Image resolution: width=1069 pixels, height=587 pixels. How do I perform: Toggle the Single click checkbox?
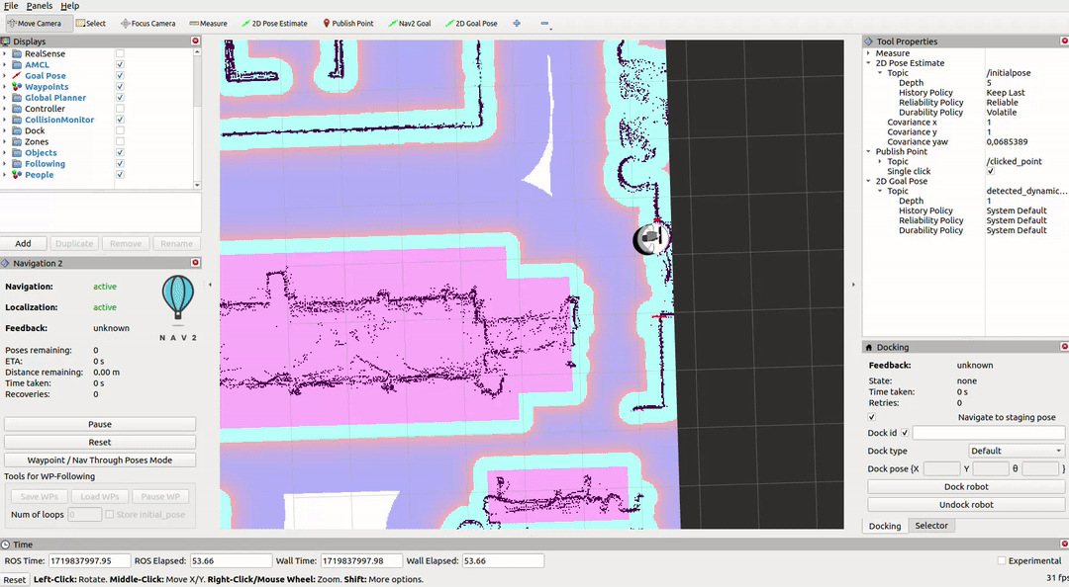pos(991,171)
